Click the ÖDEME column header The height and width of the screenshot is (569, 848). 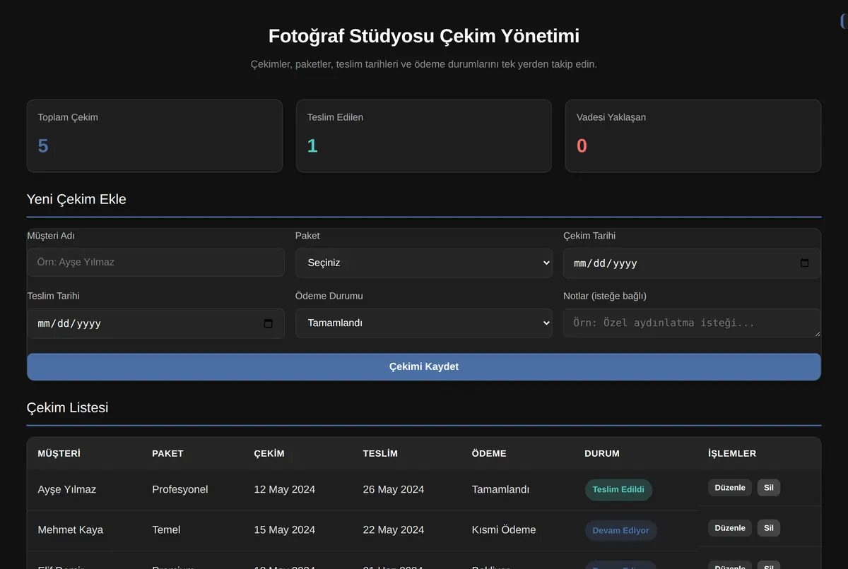click(x=489, y=453)
